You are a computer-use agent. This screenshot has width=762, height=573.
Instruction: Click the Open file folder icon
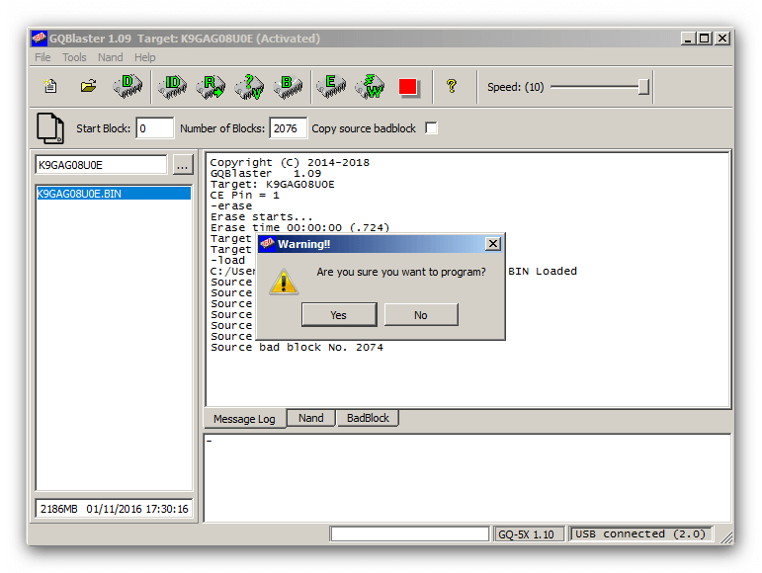coord(88,87)
